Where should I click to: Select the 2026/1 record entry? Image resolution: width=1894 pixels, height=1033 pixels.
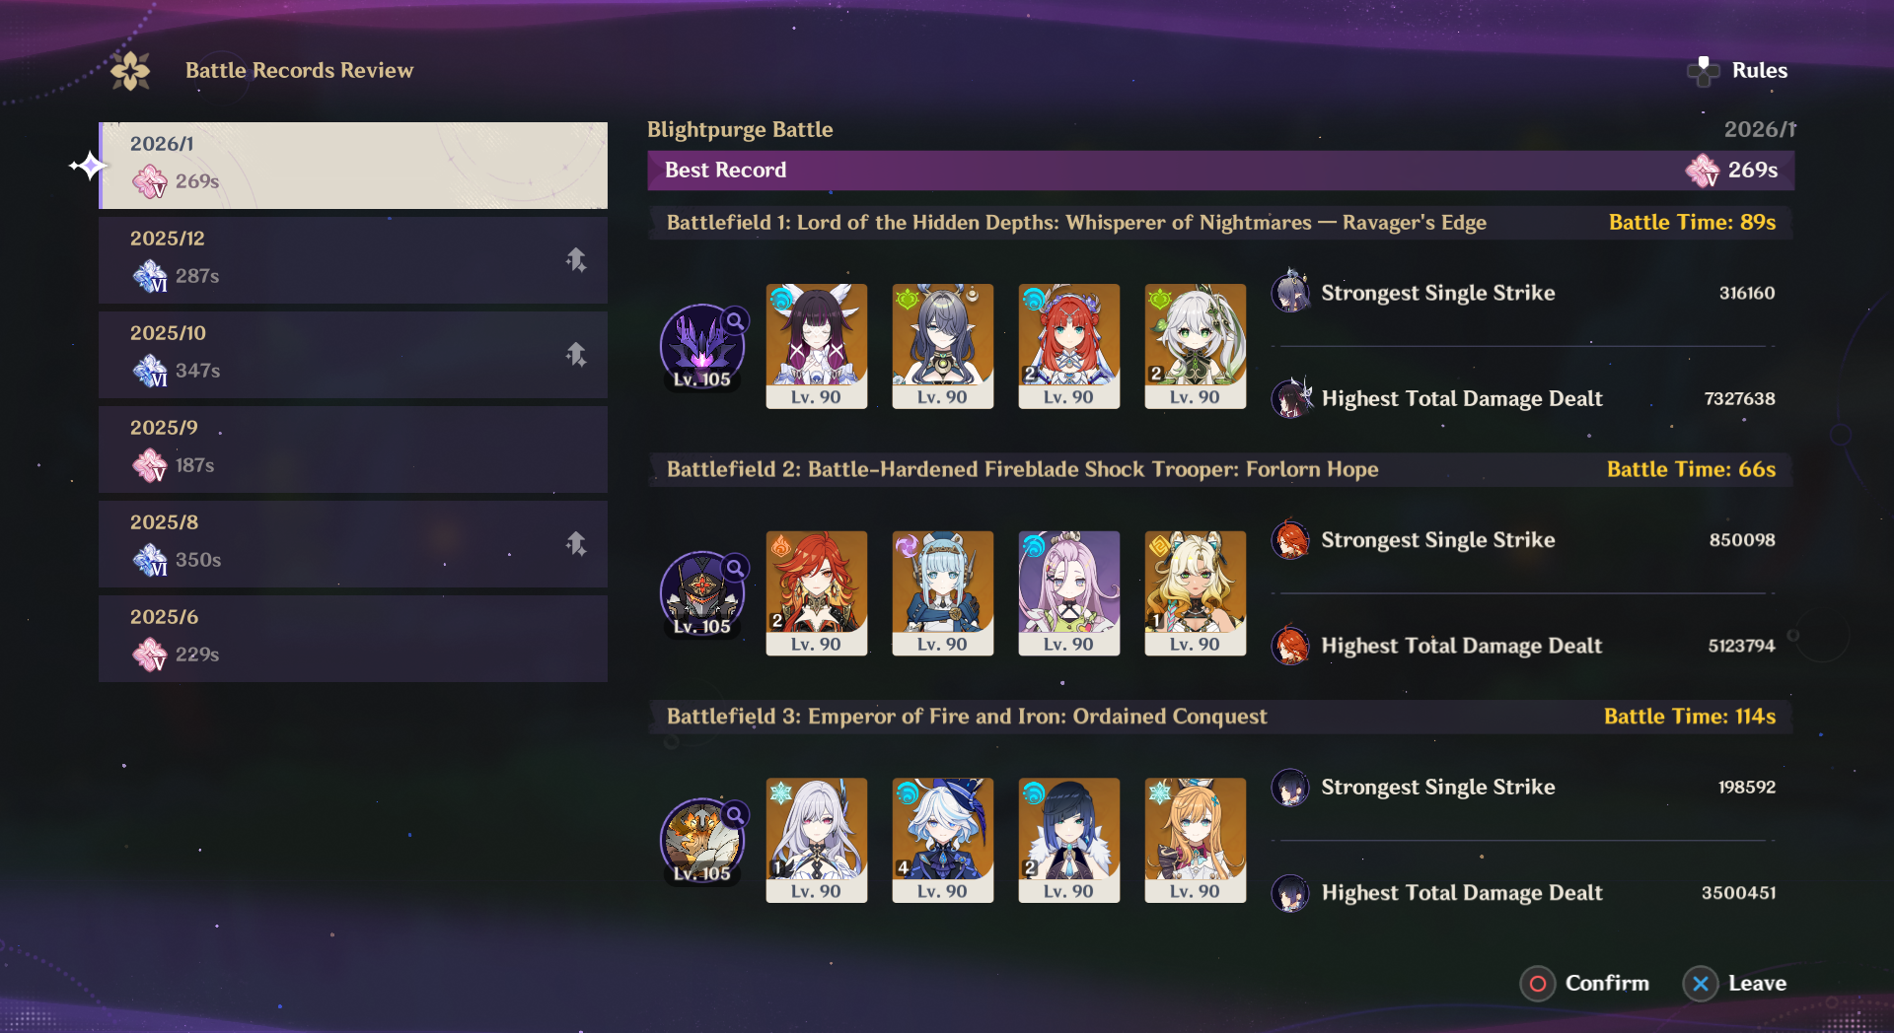(353, 166)
